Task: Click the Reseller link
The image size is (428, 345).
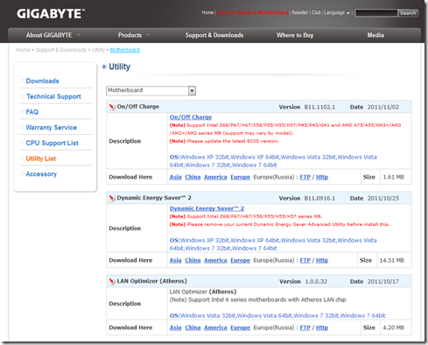Action: pyautogui.click(x=300, y=12)
